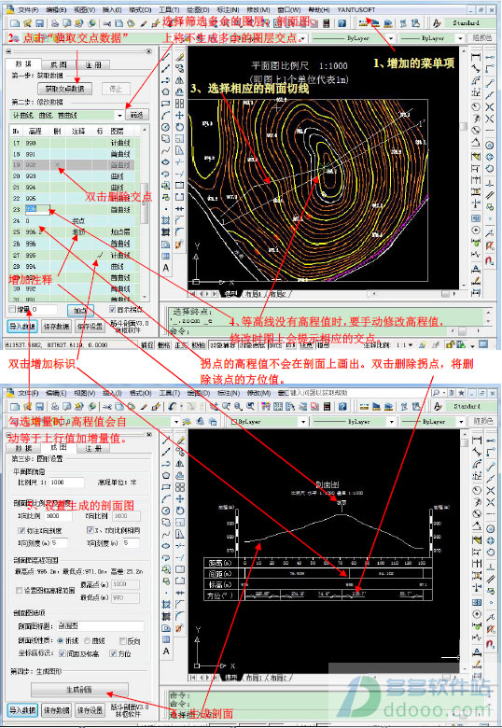502x728 pixels.
Task: Select Array tool in top window modify toolbar
Action: 180,104
